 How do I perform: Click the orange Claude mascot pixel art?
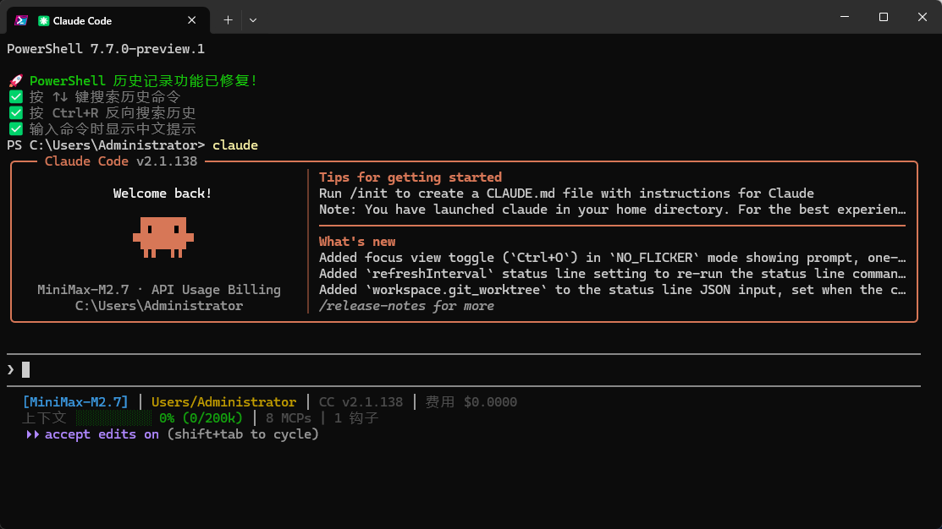click(163, 237)
